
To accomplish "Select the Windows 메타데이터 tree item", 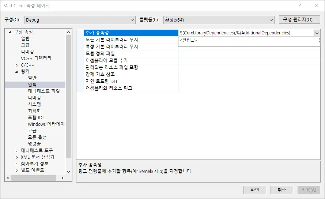I will pyautogui.click(x=46, y=124).
